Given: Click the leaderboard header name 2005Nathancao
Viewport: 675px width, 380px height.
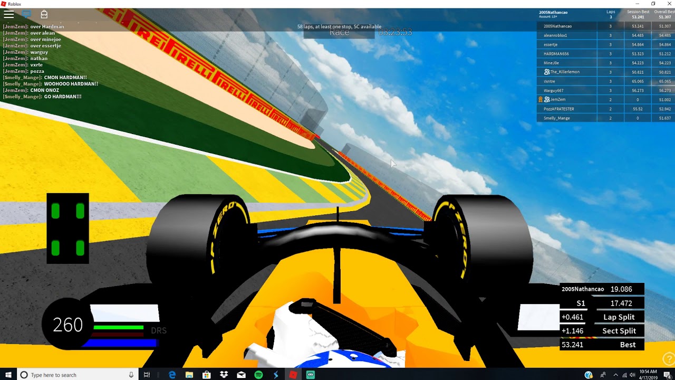Looking at the screenshot, I should click(553, 12).
